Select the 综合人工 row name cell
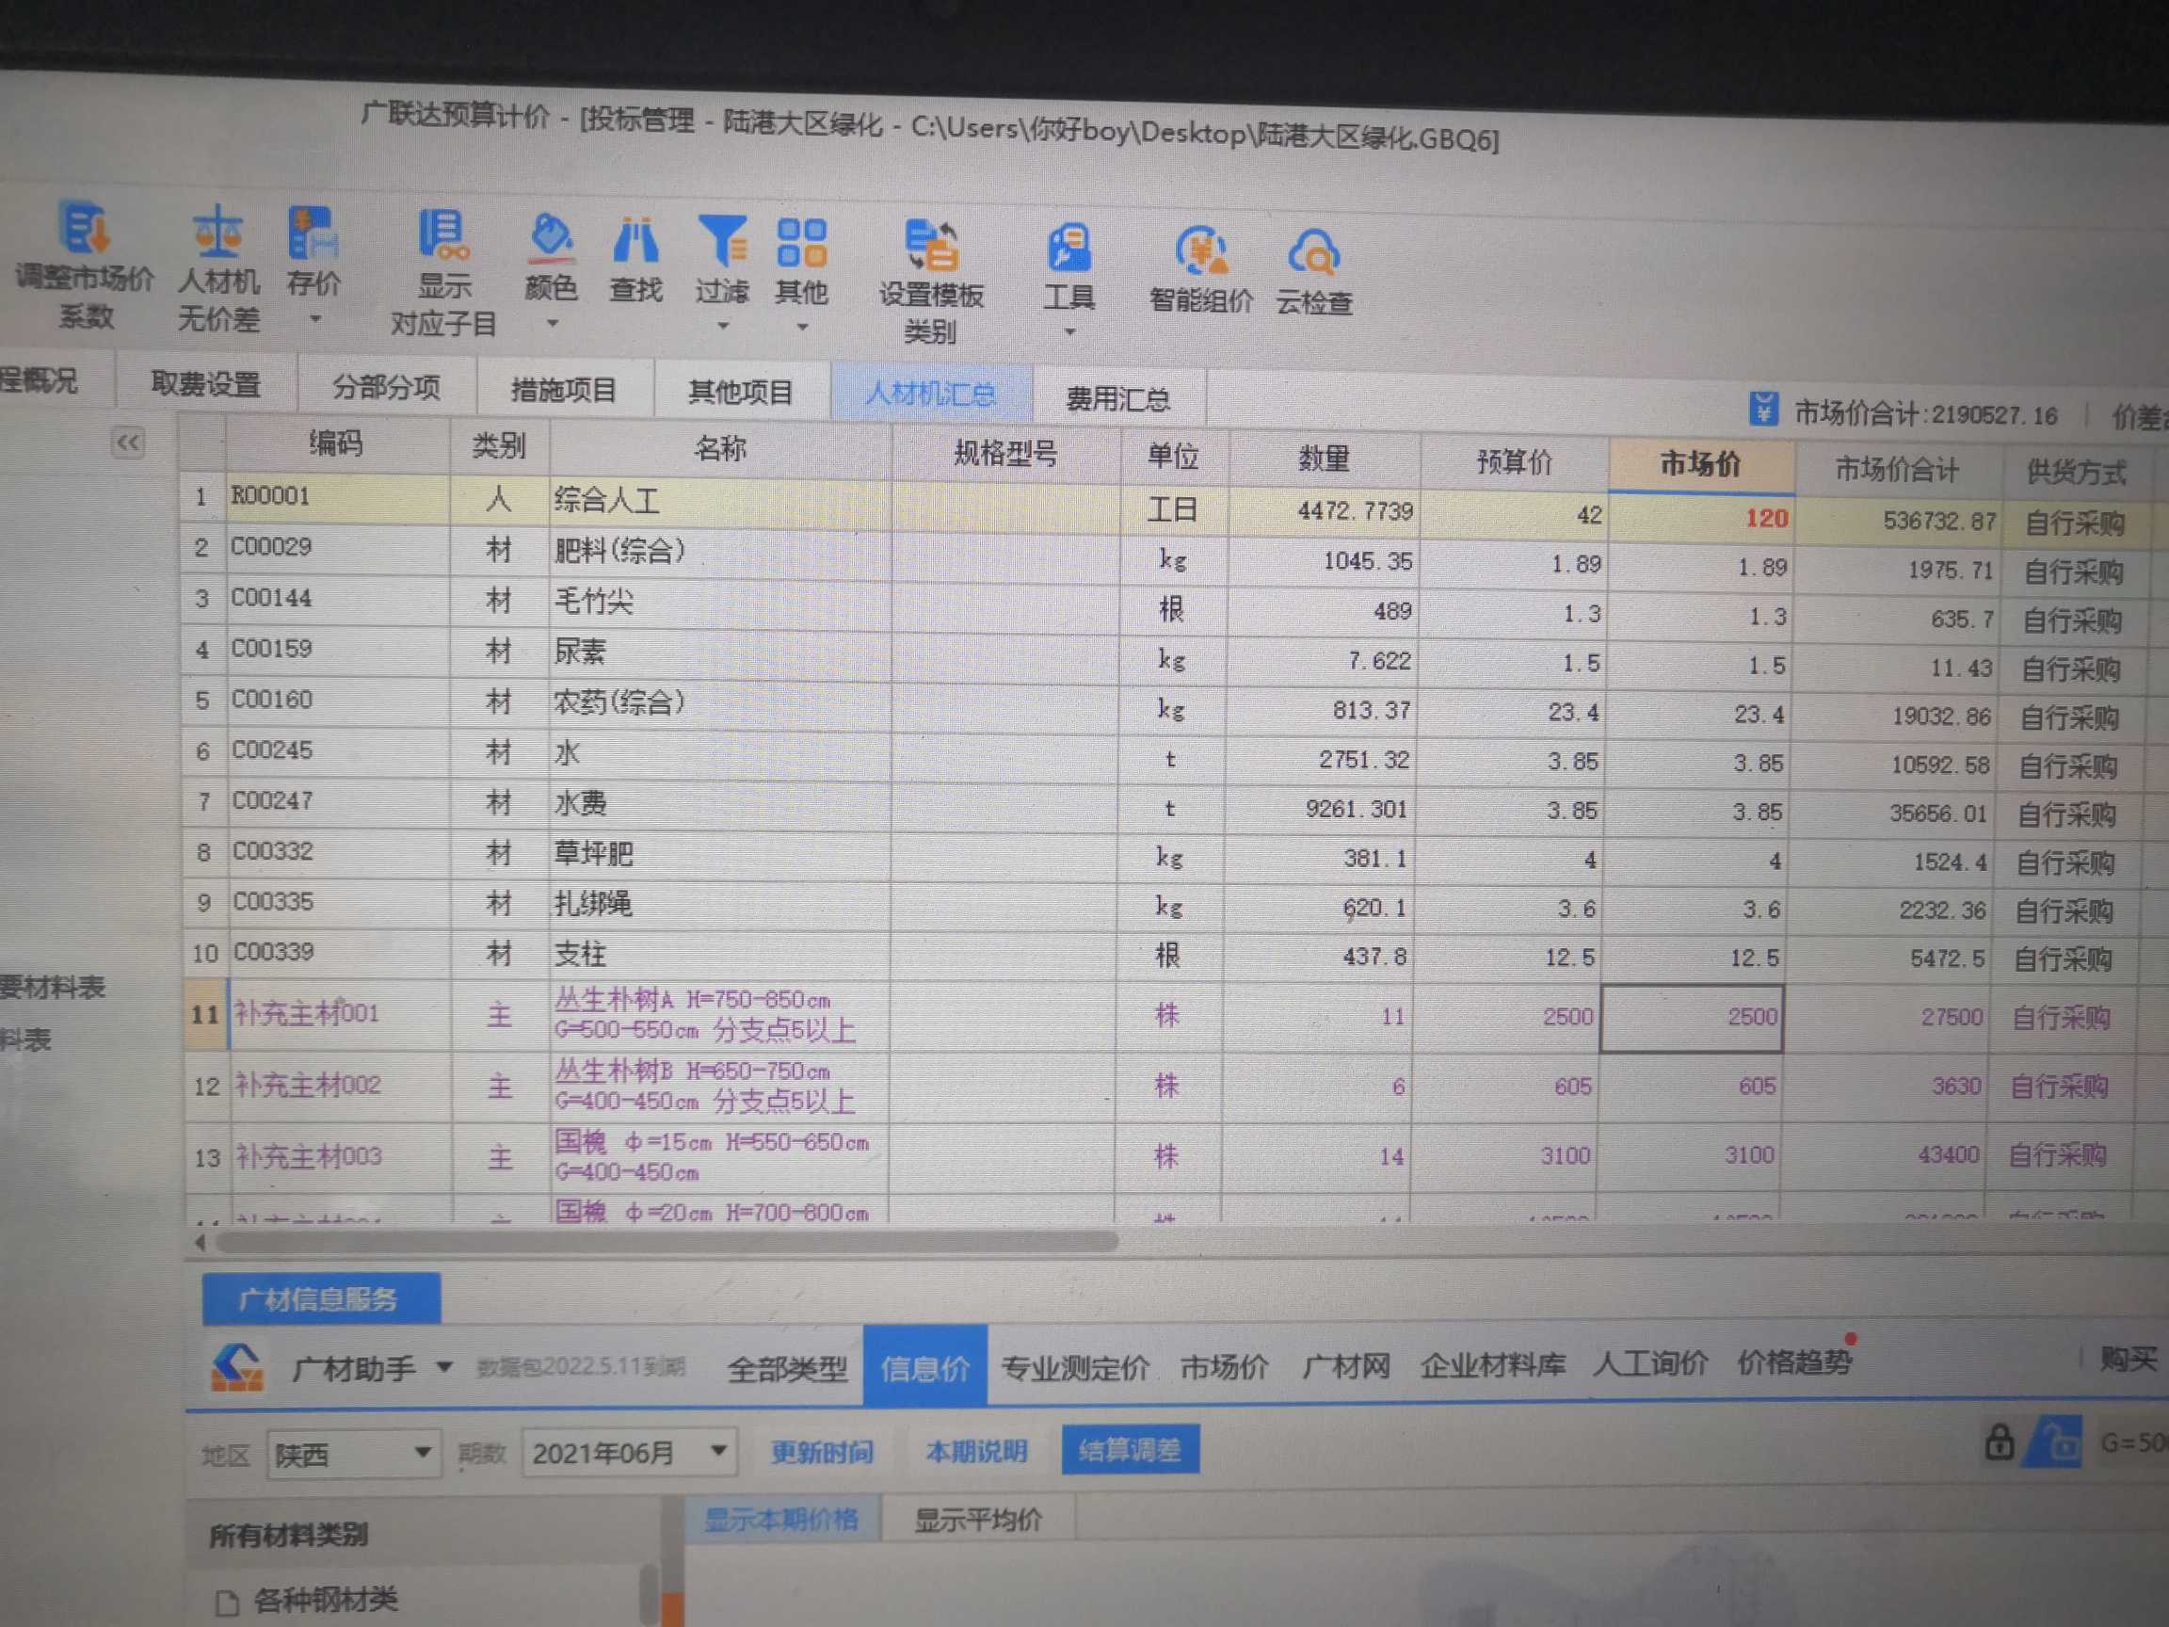This screenshot has height=1627, width=2169. click(x=720, y=501)
